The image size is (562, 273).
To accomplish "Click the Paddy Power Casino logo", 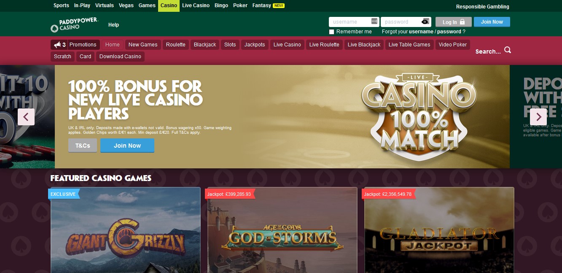I will (74, 25).
